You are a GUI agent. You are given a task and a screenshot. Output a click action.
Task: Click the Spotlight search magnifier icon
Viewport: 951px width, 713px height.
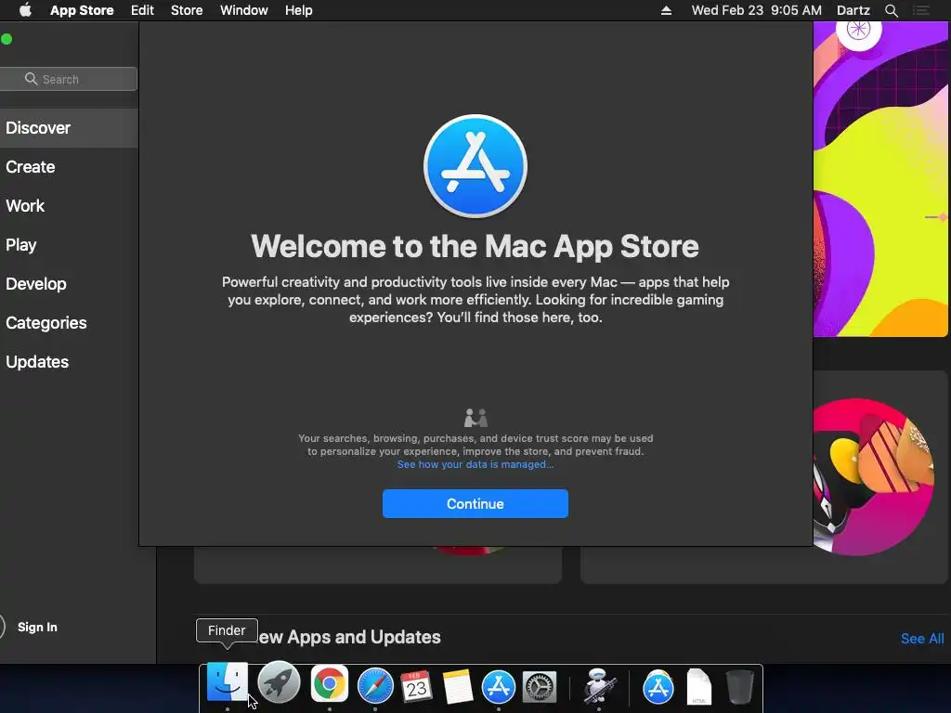tap(891, 10)
